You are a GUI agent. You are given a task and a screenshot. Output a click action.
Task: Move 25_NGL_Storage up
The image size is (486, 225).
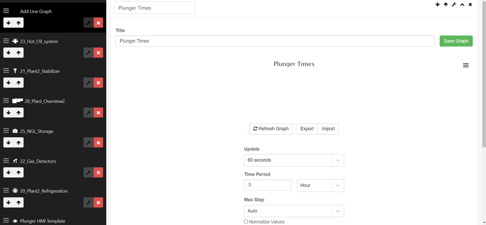(x=18, y=143)
